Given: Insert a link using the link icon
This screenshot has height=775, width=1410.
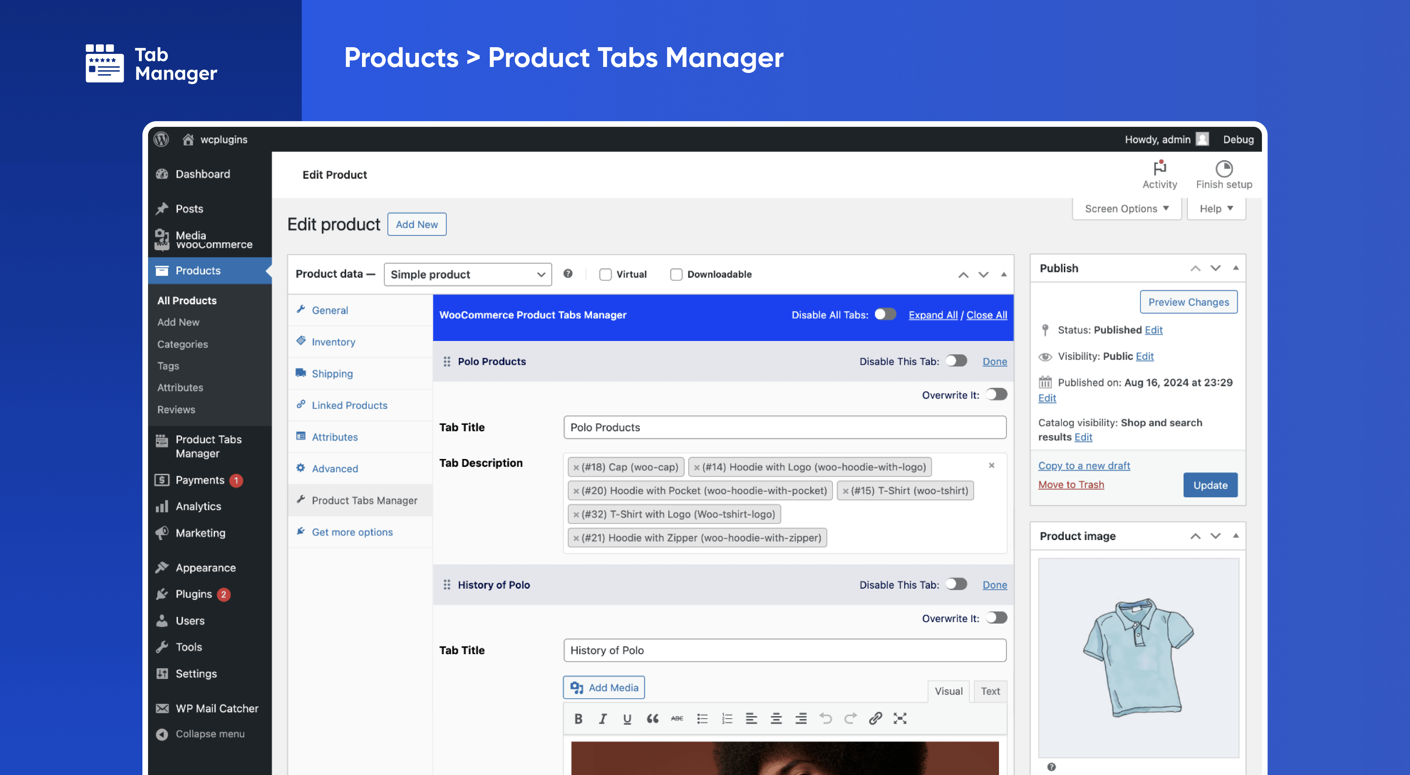Looking at the screenshot, I should [x=875, y=718].
